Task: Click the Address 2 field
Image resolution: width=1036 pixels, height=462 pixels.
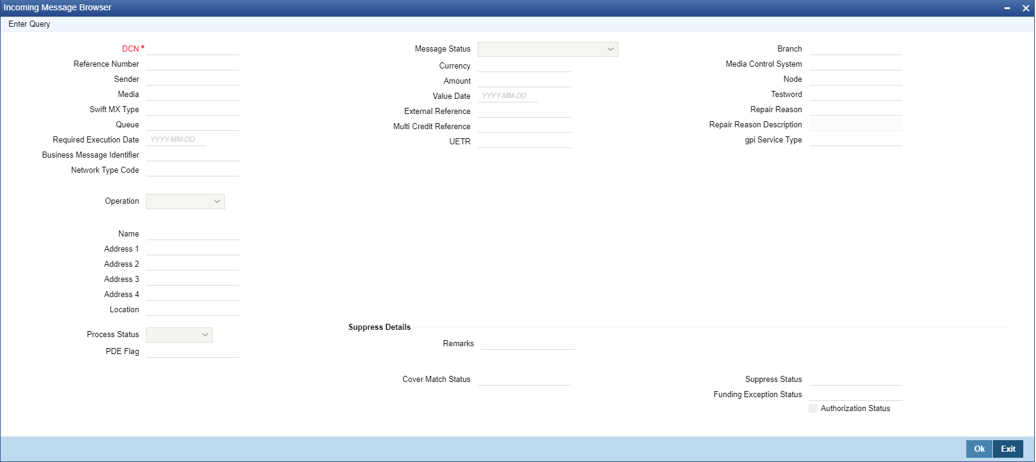Action: tap(193, 264)
